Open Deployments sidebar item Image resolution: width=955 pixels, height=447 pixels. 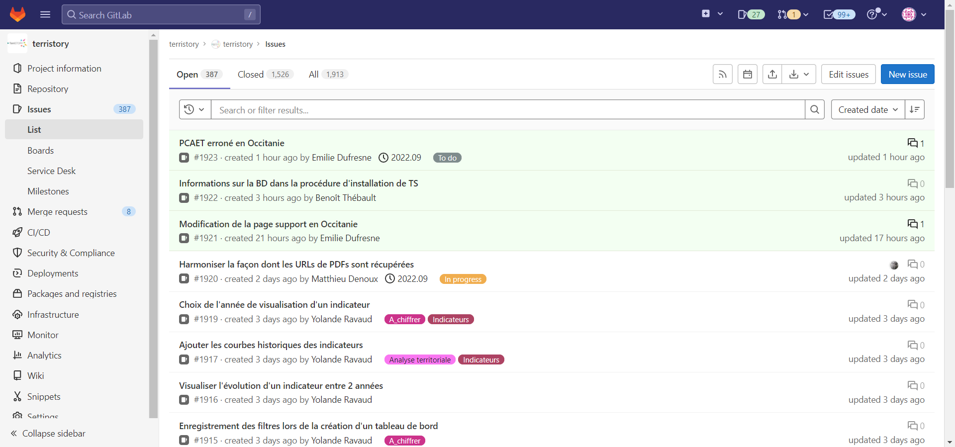(x=74, y=273)
